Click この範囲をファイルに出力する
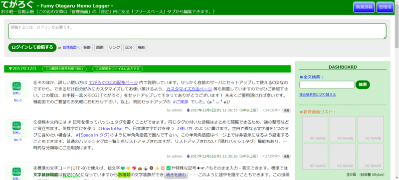 tap(118, 69)
